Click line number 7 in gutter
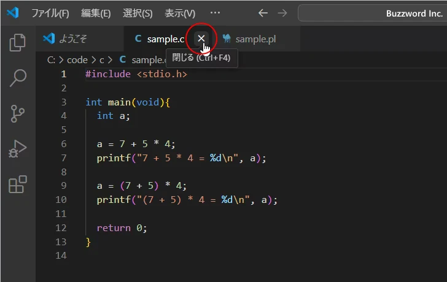 click(x=64, y=158)
